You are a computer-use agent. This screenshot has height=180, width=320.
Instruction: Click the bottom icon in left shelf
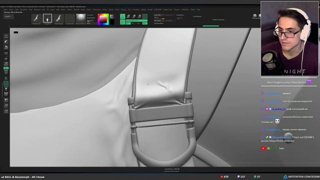(x=6, y=111)
